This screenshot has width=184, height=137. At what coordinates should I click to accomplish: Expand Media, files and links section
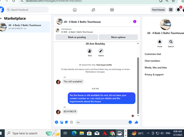pos(156,67)
